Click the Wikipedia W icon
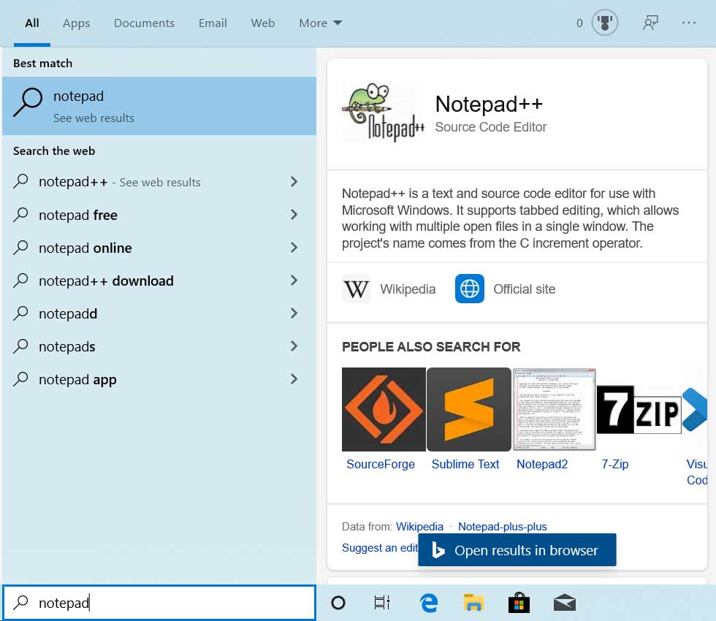Screen dimensions: 716x621 [357, 289]
